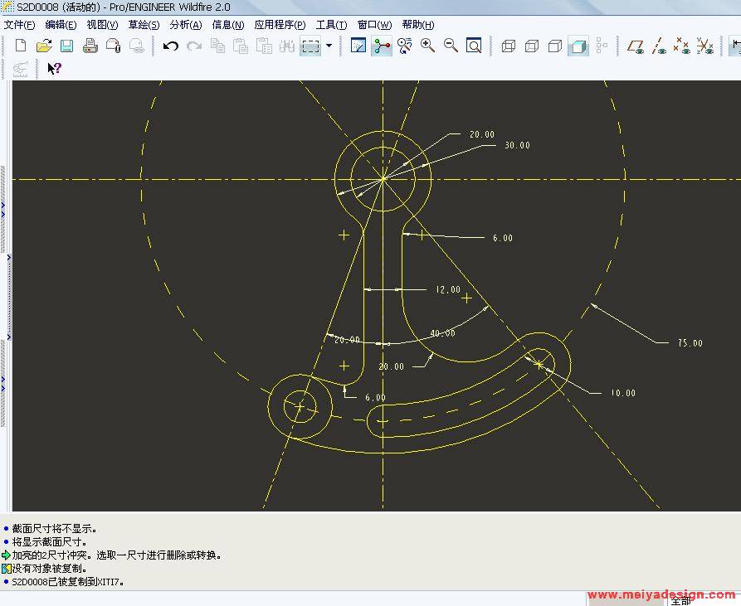Toggle datum planes visibility

[x=636, y=46]
